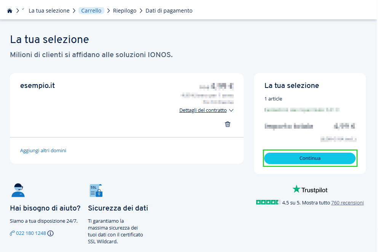Navigate to the Riepilogo breadcrumb step
The height and width of the screenshot is (252, 378).
click(124, 10)
